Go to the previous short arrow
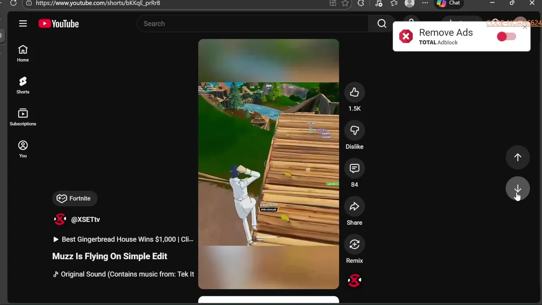542x305 pixels. tap(517, 157)
